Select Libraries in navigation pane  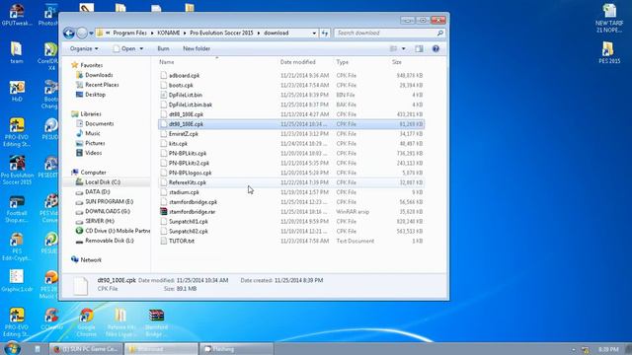(x=90, y=114)
